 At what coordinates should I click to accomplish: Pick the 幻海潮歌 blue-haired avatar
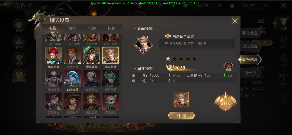tap(73, 78)
